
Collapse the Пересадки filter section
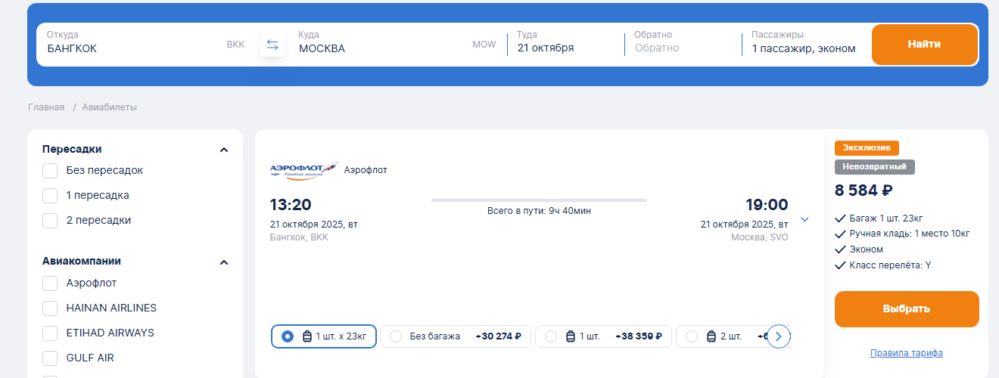click(x=224, y=150)
